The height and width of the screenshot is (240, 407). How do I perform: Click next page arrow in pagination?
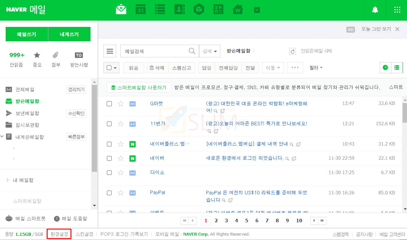click(314, 221)
